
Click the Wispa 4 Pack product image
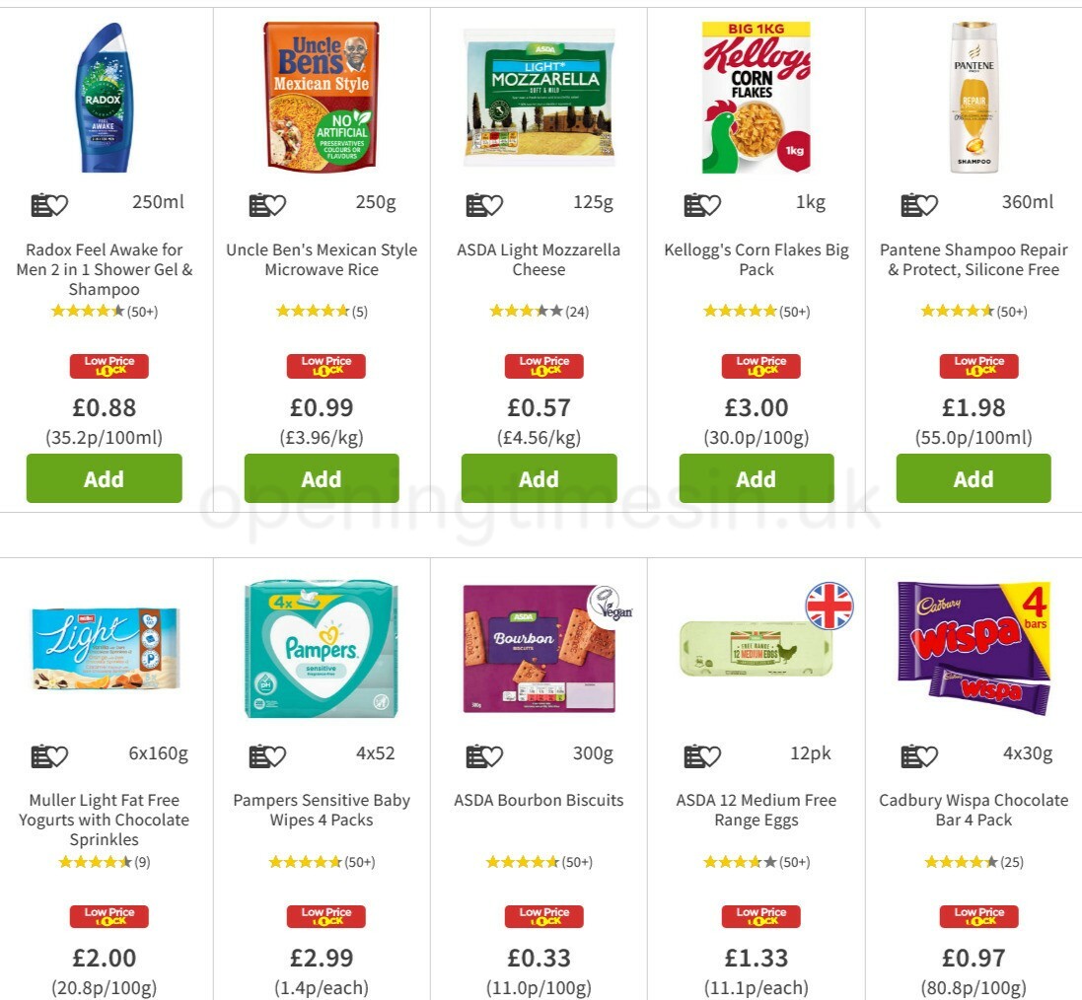974,646
